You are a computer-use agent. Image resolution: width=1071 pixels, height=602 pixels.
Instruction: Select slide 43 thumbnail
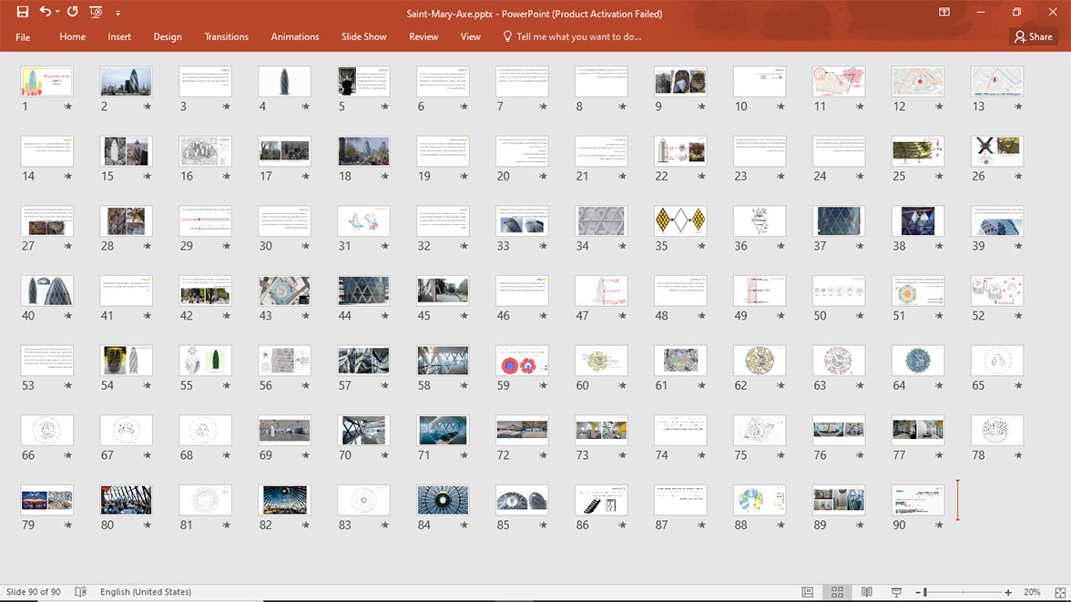(x=284, y=291)
